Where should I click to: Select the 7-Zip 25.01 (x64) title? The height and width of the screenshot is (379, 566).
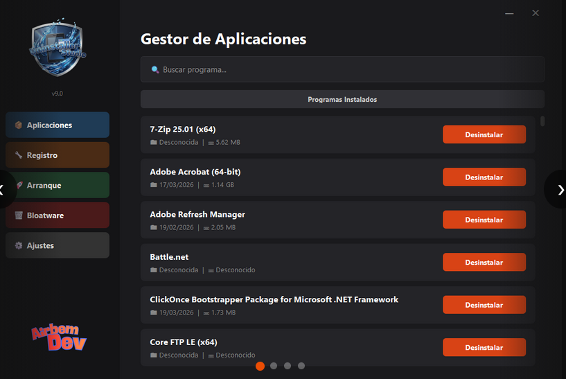click(x=183, y=130)
